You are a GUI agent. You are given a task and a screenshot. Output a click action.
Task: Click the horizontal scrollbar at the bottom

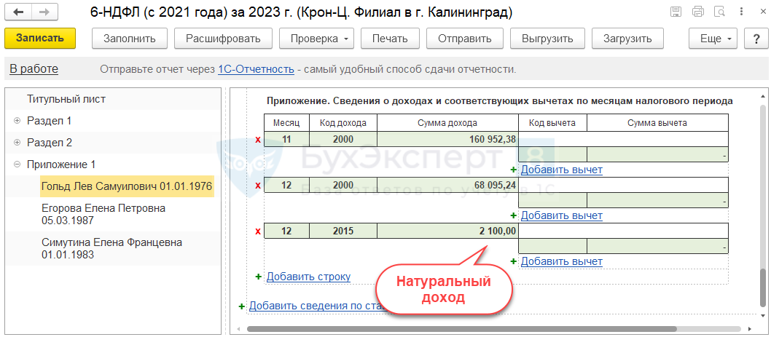click(437, 329)
